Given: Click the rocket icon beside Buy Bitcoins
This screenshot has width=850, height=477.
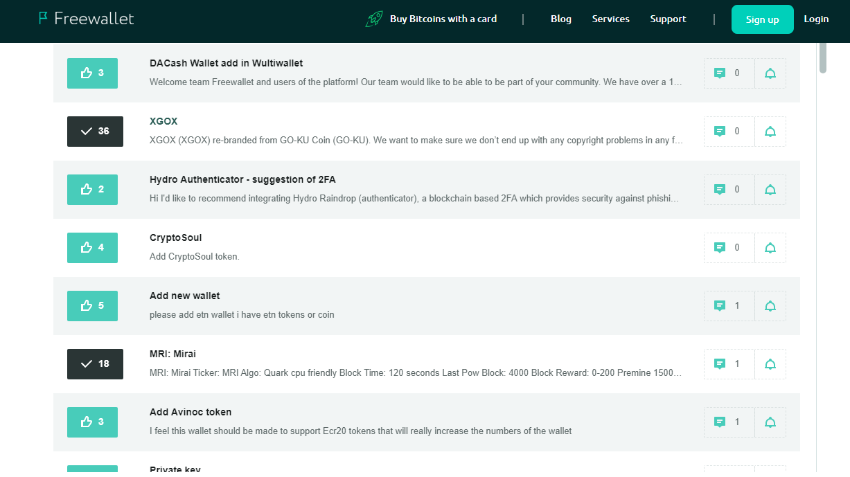Looking at the screenshot, I should pos(374,19).
